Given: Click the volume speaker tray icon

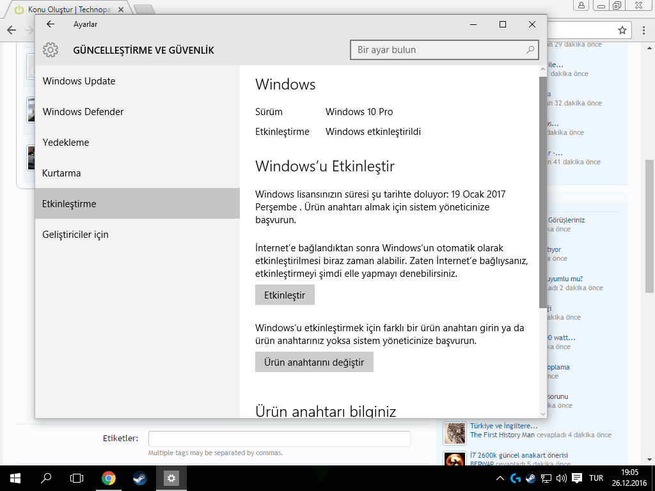Looking at the screenshot, I should [x=562, y=478].
